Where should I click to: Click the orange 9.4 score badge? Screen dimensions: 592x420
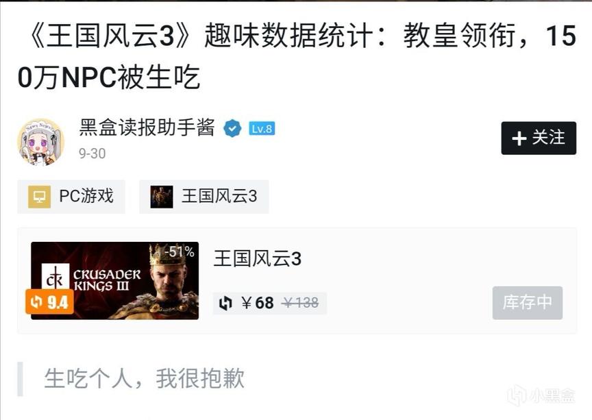point(49,301)
